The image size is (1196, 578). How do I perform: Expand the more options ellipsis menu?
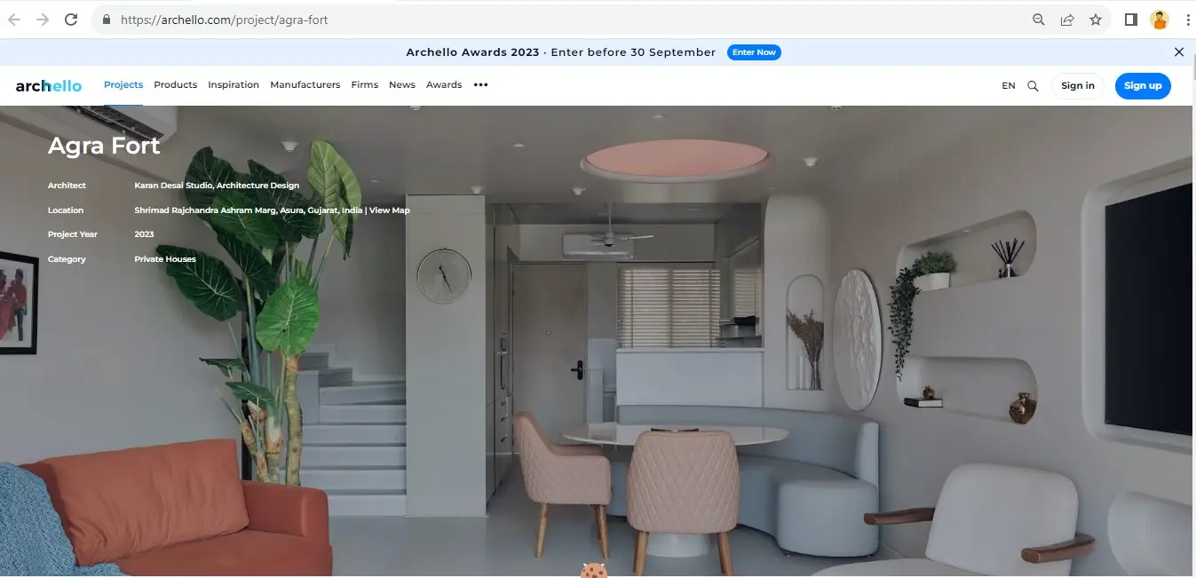point(480,85)
